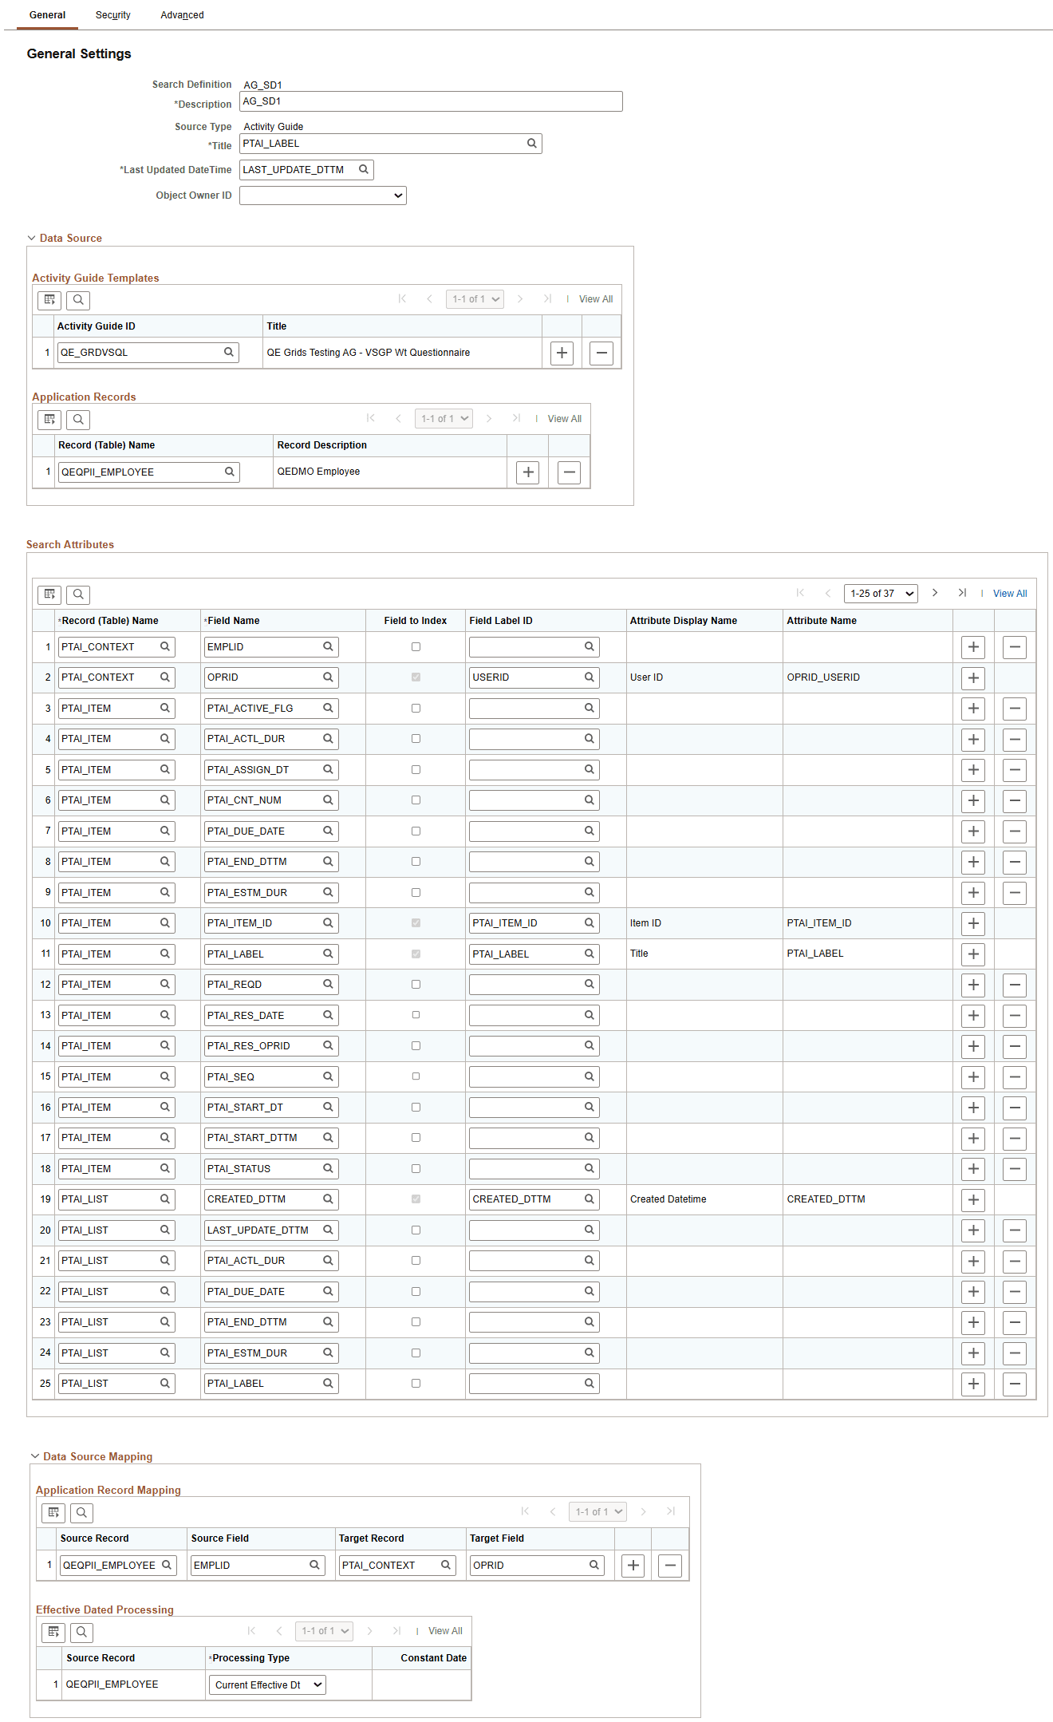Check Field to Index for EMPLID
The width and height of the screenshot is (1053, 1722).
coord(416,646)
